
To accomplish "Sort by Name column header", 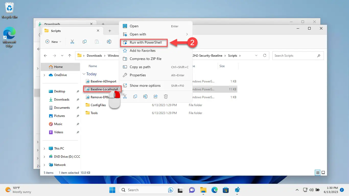I will [x=93, y=66].
